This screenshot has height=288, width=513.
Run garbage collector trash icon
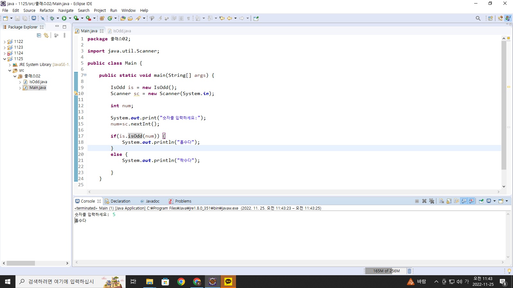(409, 271)
